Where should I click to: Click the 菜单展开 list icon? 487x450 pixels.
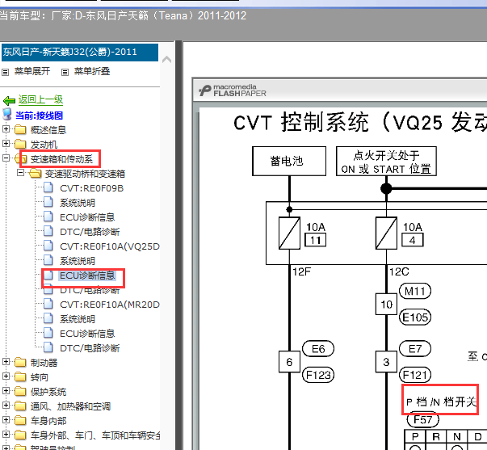tap(6, 72)
